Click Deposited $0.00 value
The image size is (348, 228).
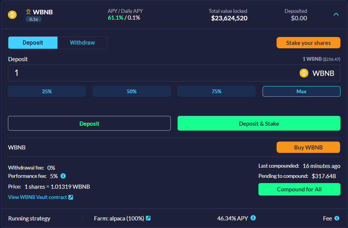[299, 18]
